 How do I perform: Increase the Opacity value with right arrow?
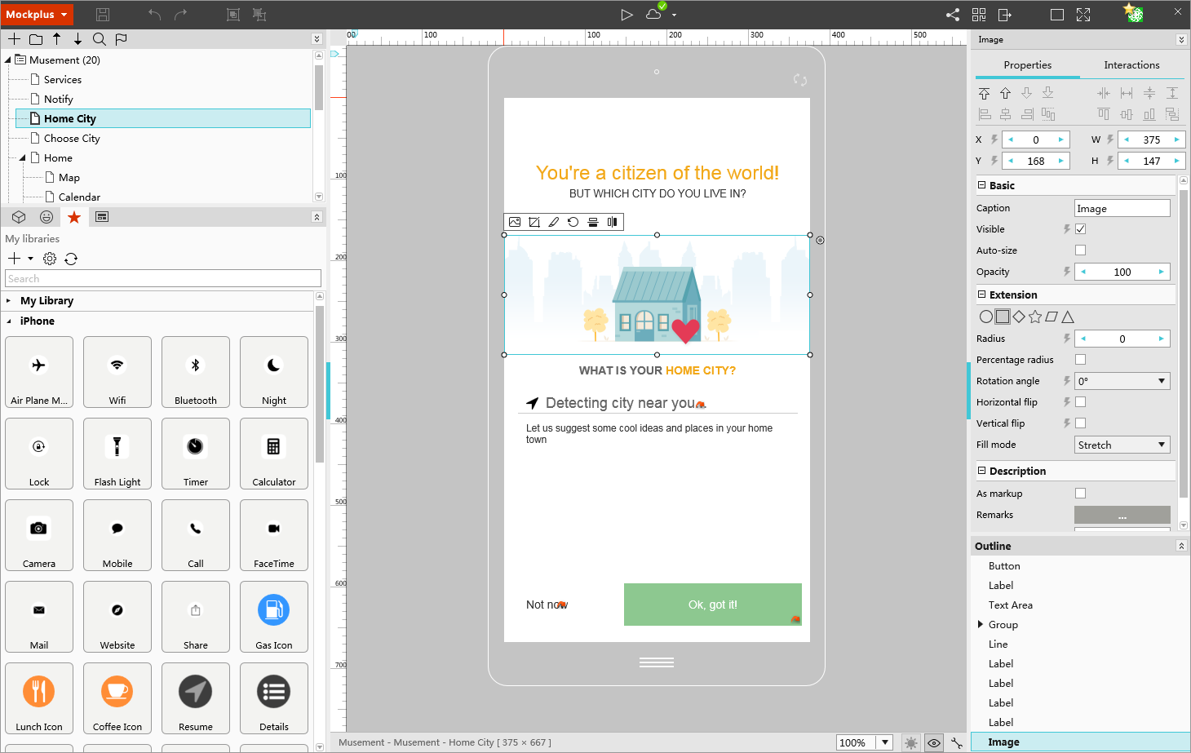pyautogui.click(x=1161, y=272)
